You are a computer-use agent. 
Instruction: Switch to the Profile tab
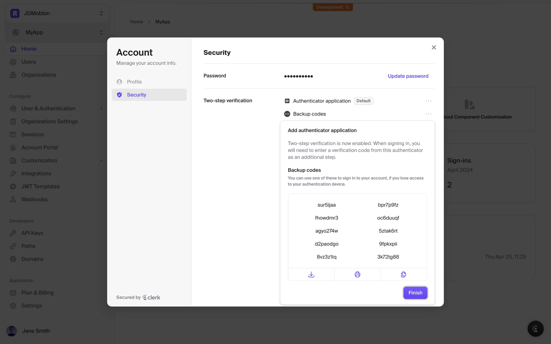pyautogui.click(x=134, y=82)
